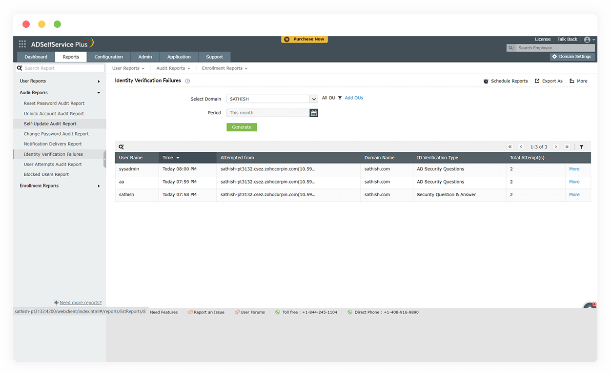Image resolution: width=612 pixels, height=374 pixels.
Task: Open Blocked Users Report
Action: point(46,175)
